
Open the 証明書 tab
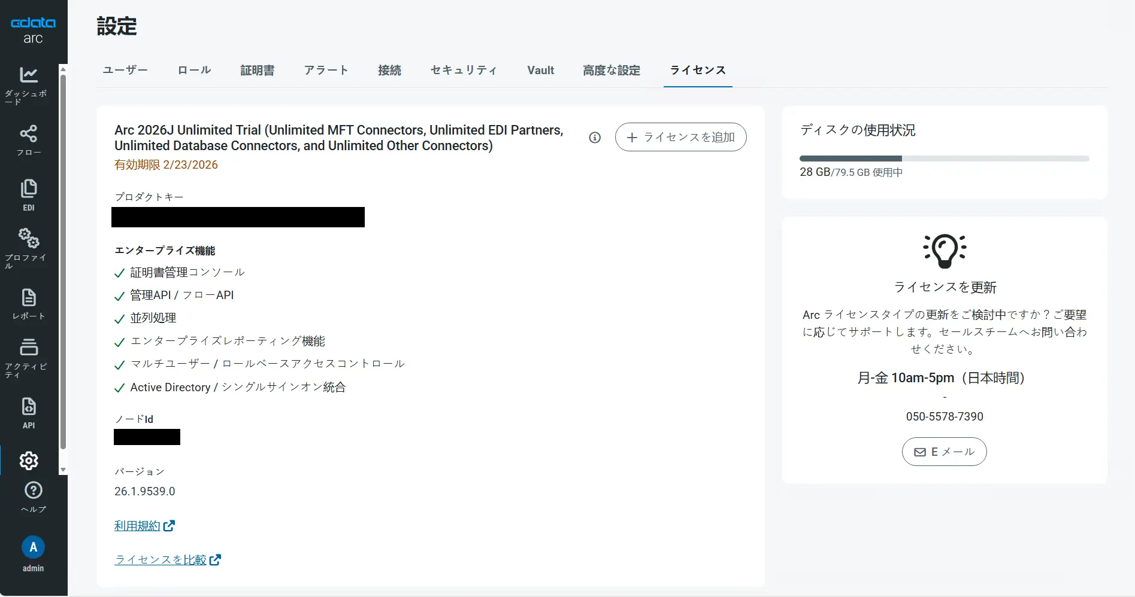[x=258, y=71]
